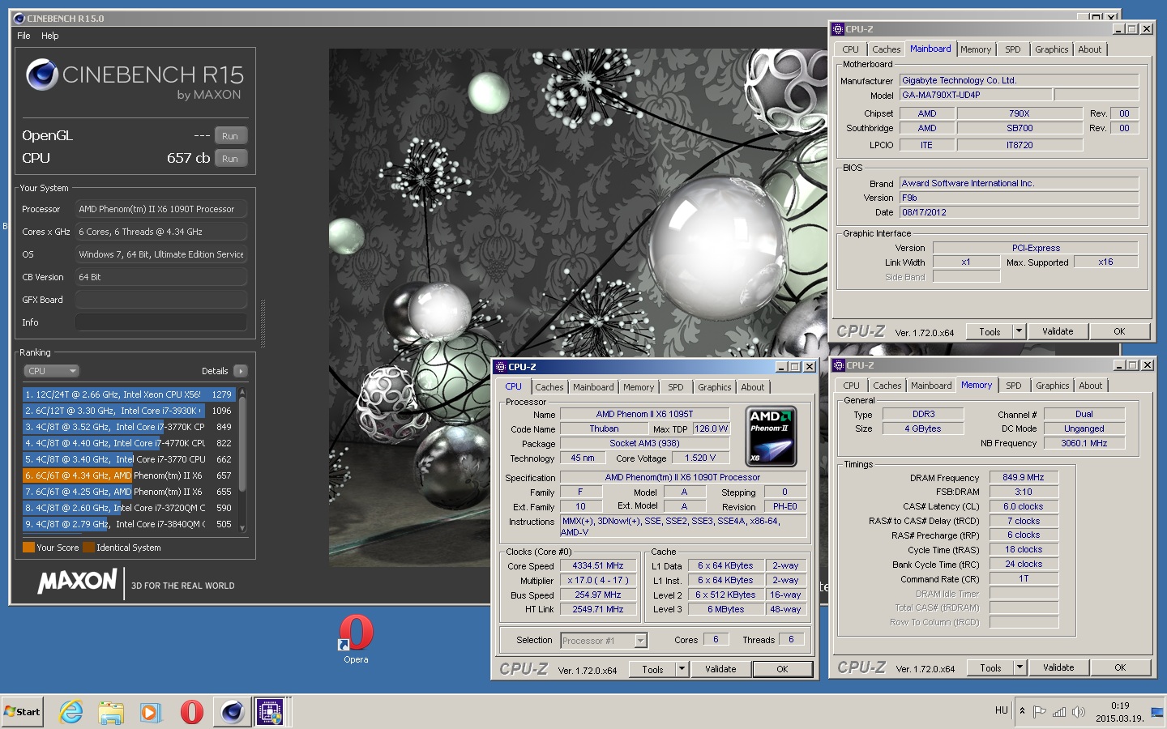Open Windows Media Player taskbar icon
The height and width of the screenshot is (729, 1167).
pos(151,712)
